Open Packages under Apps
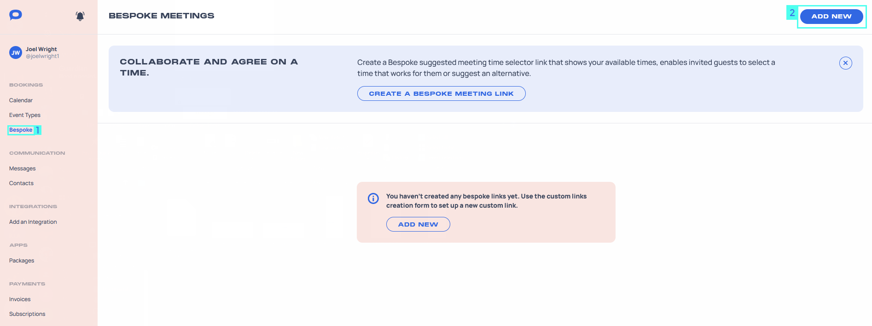The image size is (872, 326). click(22, 261)
